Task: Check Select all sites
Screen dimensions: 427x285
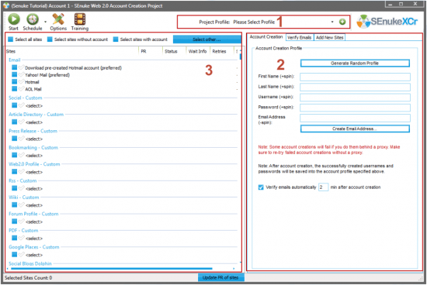Action: [x=10, y=39]
